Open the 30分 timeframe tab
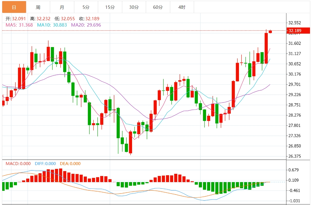This screenshot has width=313, height=205. tap(134, 7)
